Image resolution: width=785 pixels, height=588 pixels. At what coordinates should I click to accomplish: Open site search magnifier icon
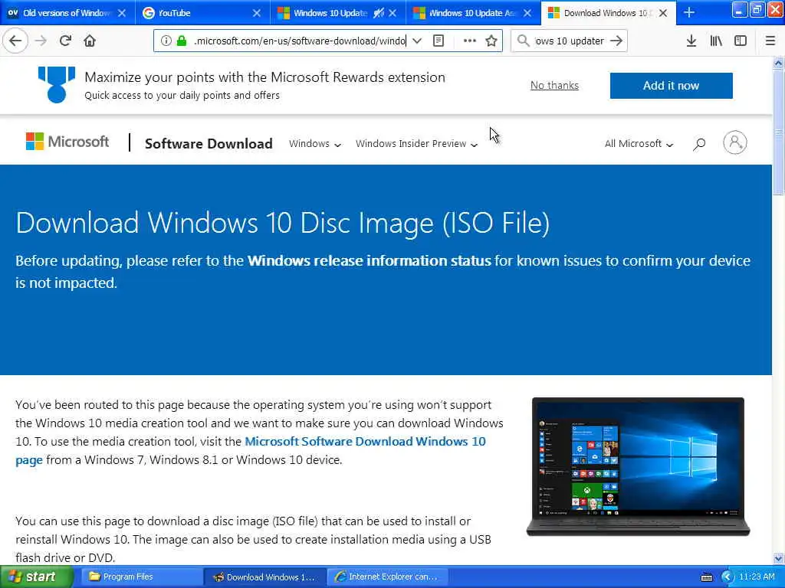pos(699,144)
